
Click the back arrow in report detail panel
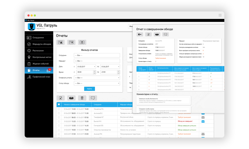(x=140, y=34)
